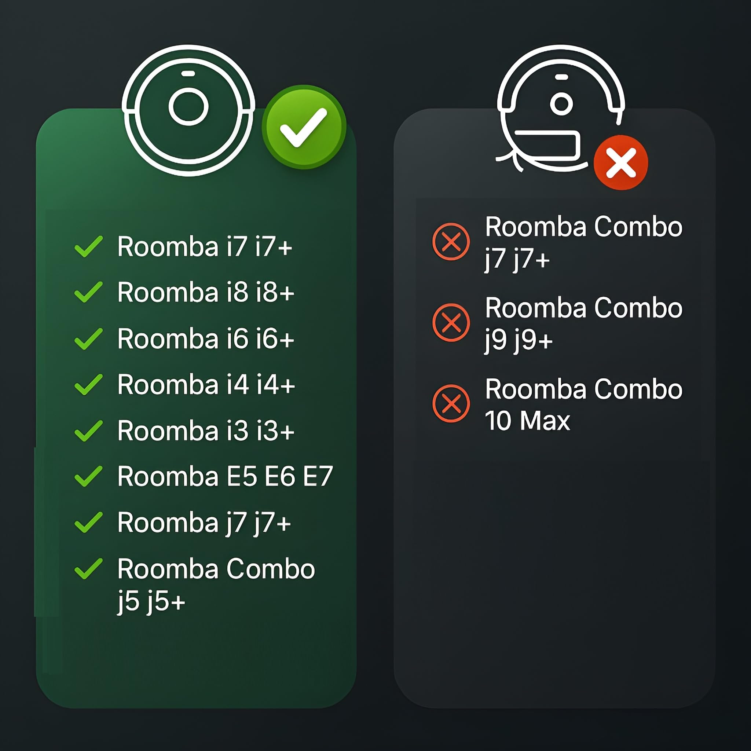751x751 pixels.
Task: Click the robot vacuum icon above the green card
Action: coord(188,110)
